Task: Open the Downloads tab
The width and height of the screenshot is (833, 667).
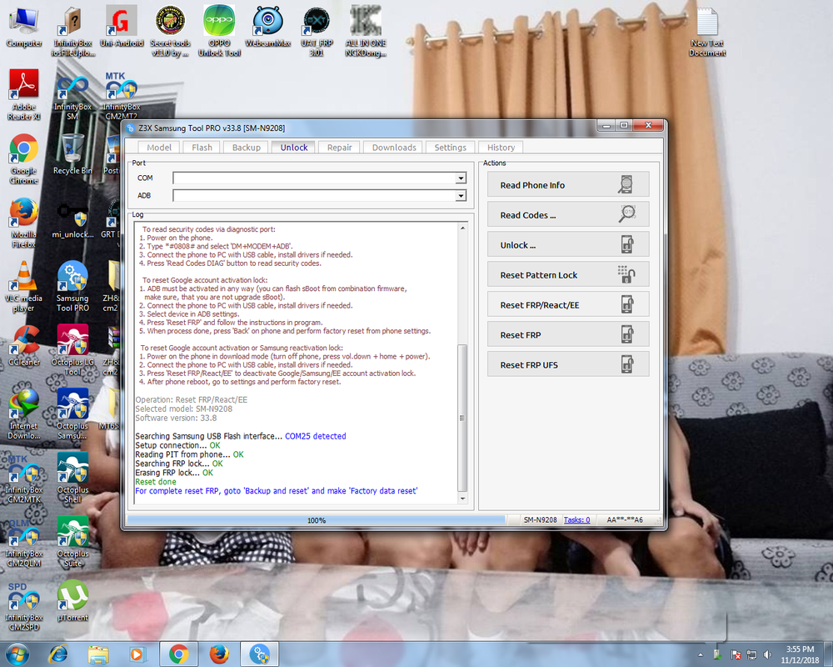Action: [x=394, y=148]
